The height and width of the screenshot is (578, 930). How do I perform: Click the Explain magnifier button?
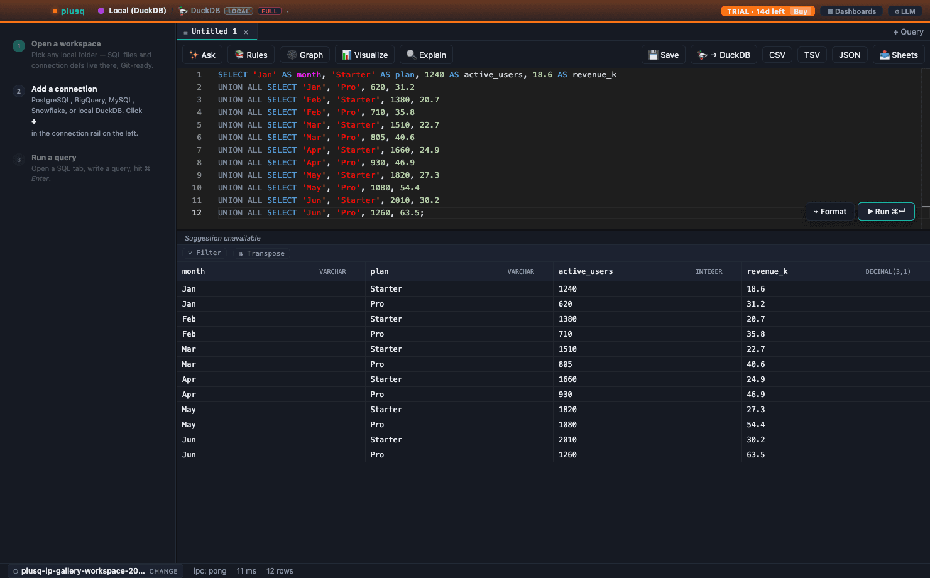(x=426, y=55)
